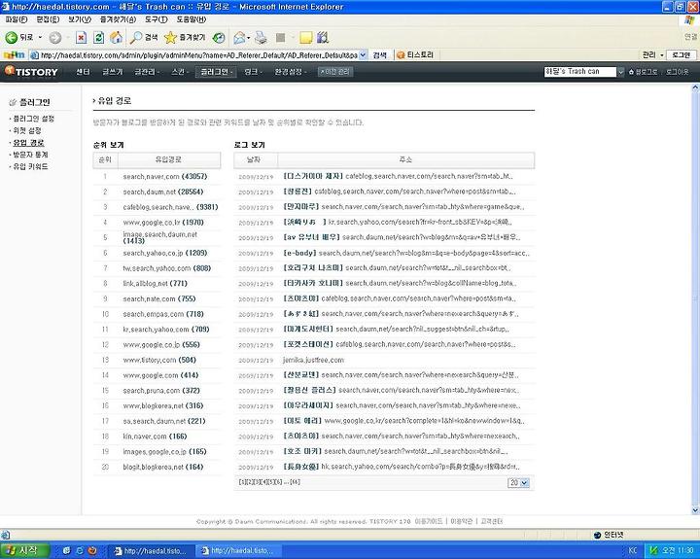The image size is (700, 559).
Task: Click the yellow note toolbar icon
Action: pos(306,38)
